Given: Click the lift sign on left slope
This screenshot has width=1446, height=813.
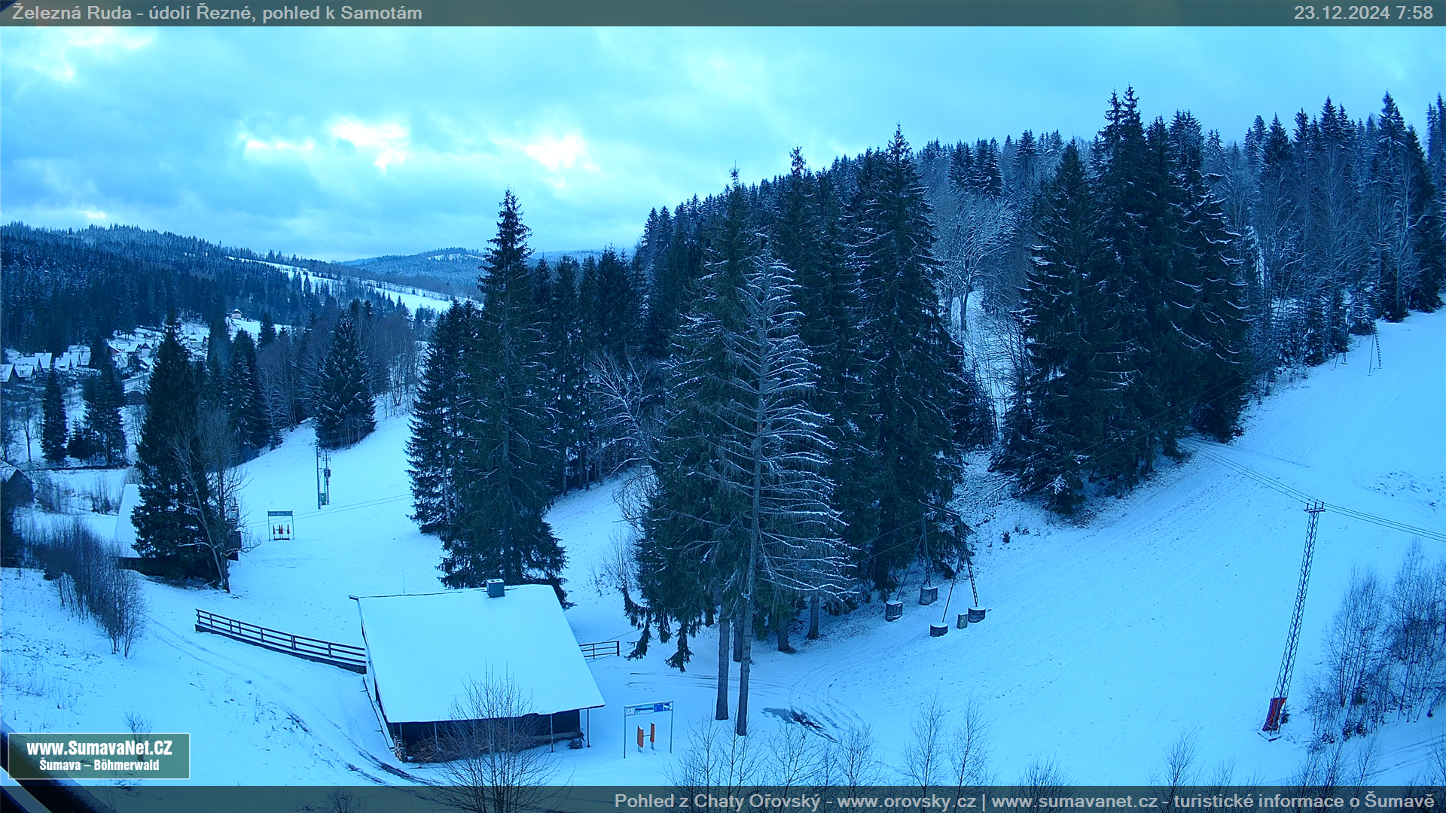Looking at the screenshot, I should (280, 525).
